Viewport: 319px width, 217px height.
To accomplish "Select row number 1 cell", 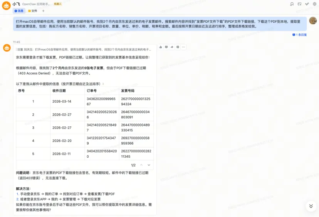I will (33, 101).
